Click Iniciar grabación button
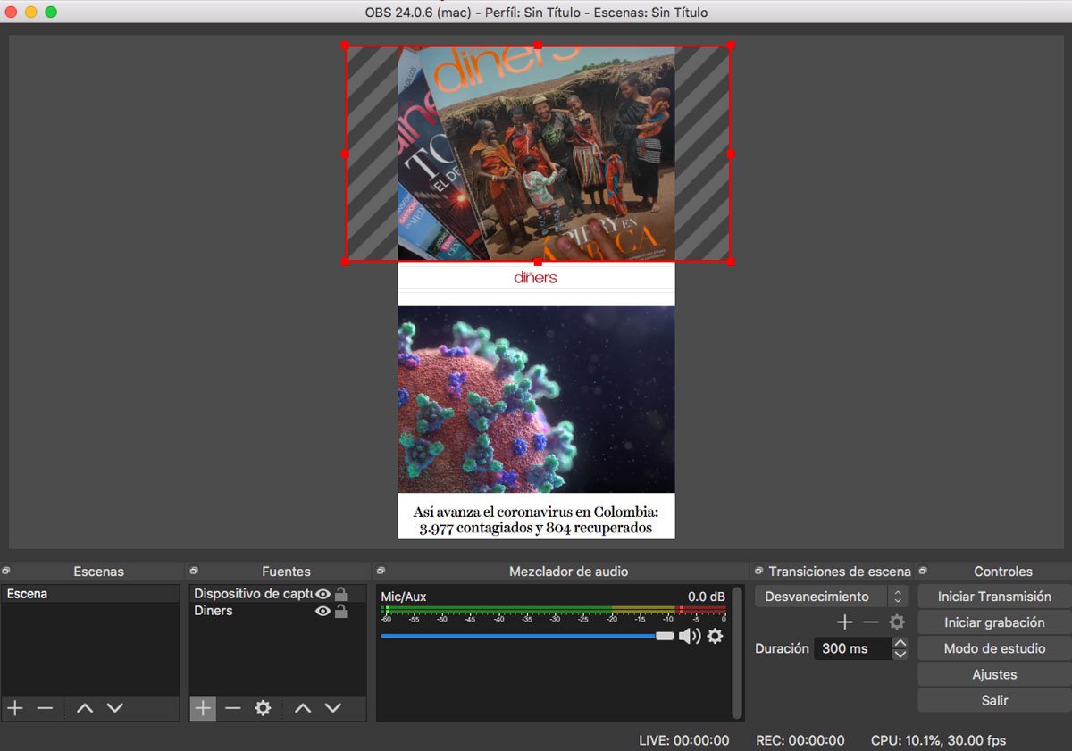1072x751 pixels. pos(994,622)
